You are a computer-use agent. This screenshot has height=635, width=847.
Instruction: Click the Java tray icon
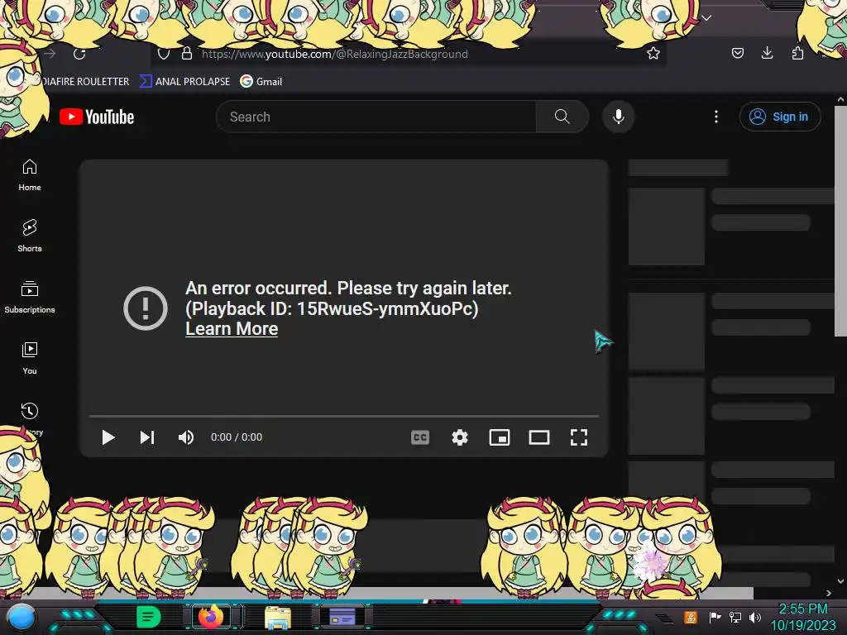point(691,617)
